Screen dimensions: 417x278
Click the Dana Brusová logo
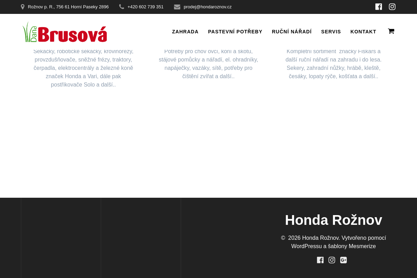(x=65, y=32)
